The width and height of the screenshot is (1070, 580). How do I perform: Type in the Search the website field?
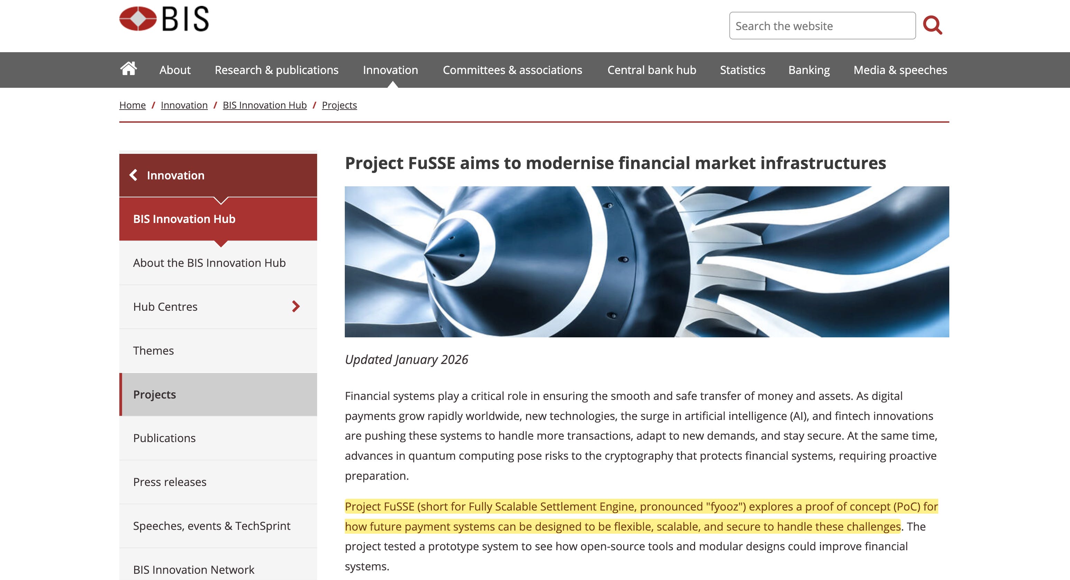822,26
